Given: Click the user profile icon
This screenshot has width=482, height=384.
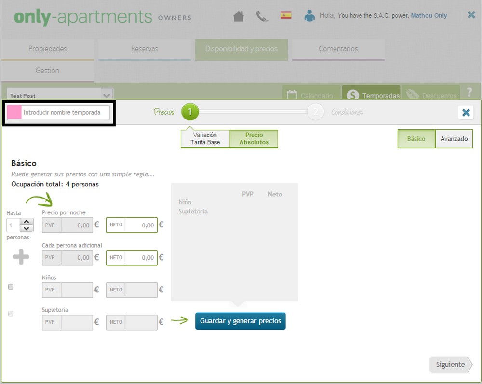Looking at the screenshot, I should click(x=309, y=15).
